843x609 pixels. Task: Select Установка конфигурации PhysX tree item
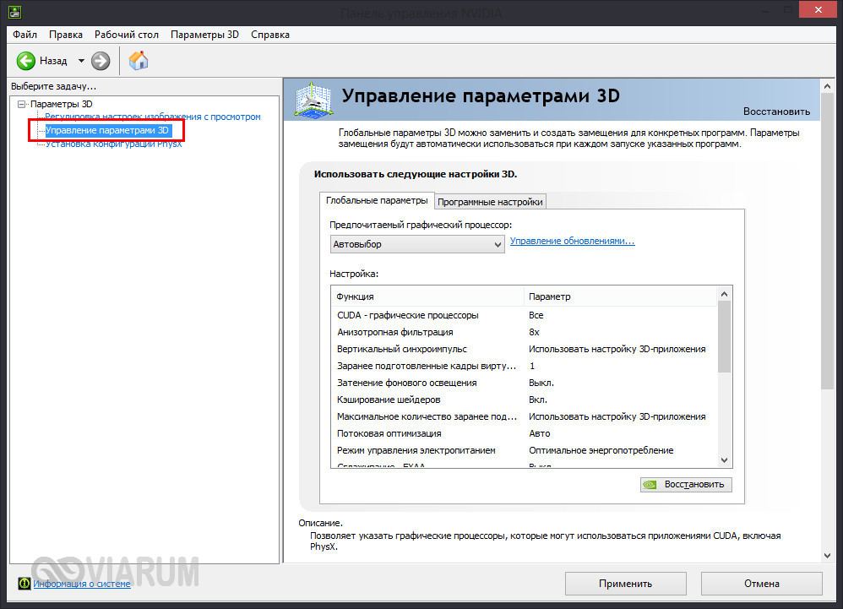[x=114, y=144]
